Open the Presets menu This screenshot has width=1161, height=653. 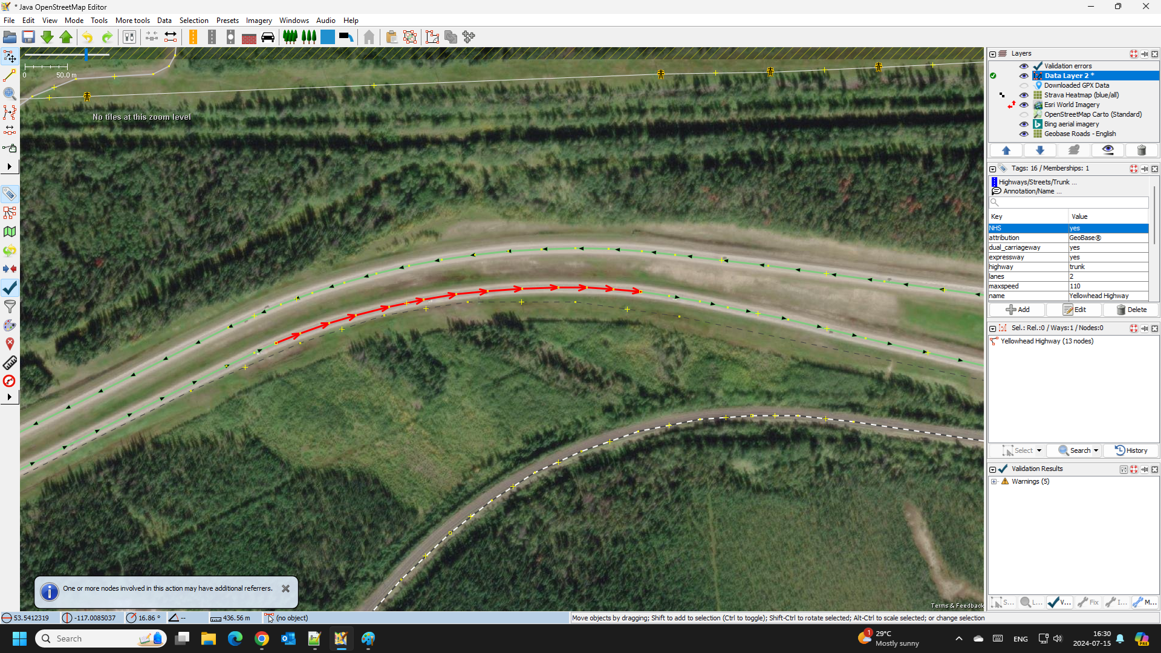227,20
